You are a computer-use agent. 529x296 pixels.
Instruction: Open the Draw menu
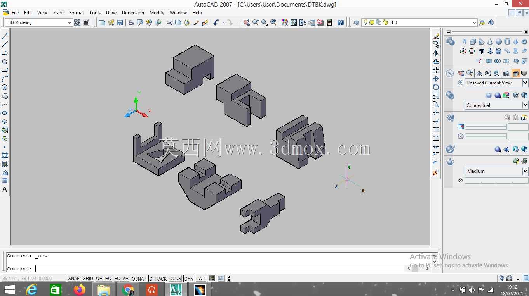click(111, 12)
